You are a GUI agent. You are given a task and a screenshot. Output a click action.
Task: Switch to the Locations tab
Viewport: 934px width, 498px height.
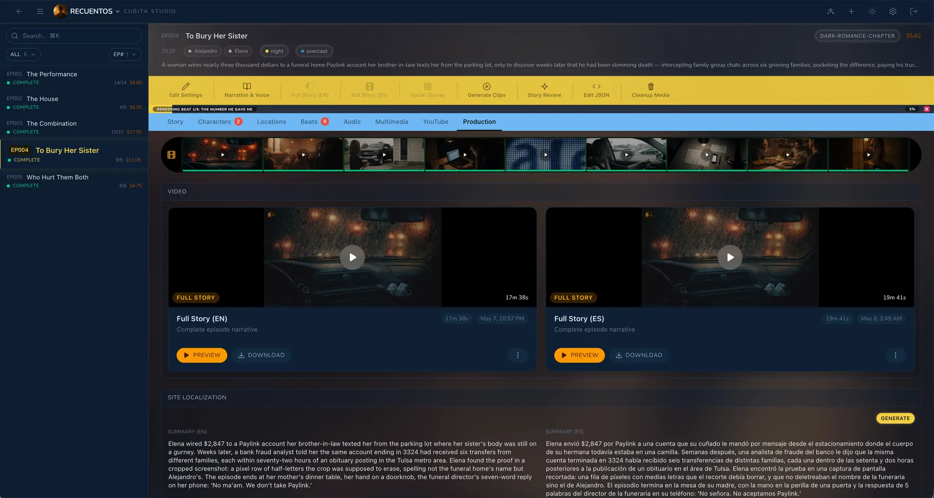point(271,122)
